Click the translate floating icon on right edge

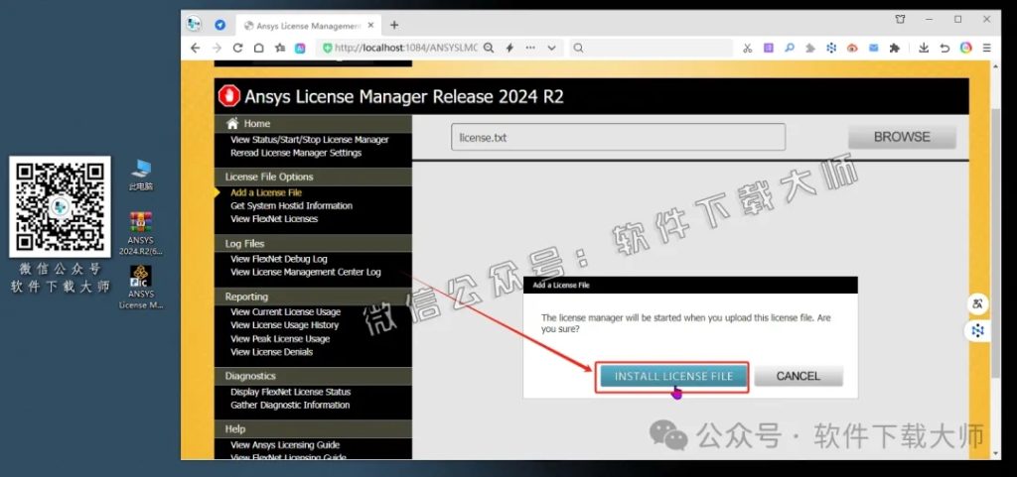coord(977,304)
